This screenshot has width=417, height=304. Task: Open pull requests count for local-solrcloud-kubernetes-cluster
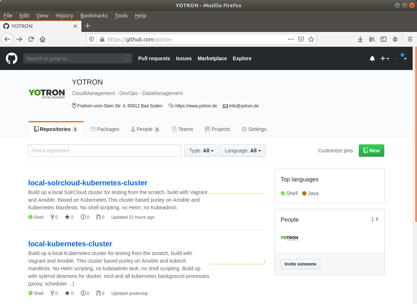coord(100,217)
